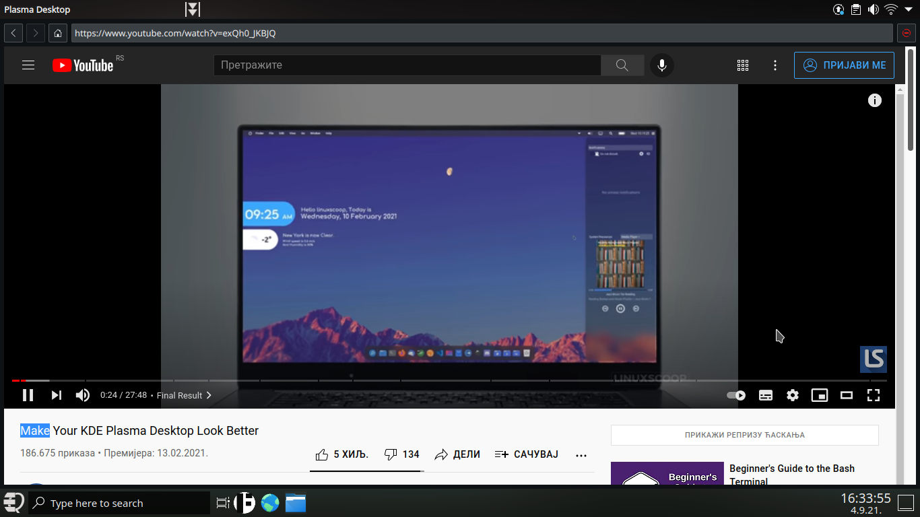Enable theater mode

coord(847,395)
